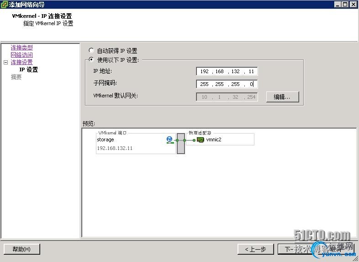The image size is (359, 262).
Task: Maximize the Add Network Wizard window
Action: click(x=345, y=5)
